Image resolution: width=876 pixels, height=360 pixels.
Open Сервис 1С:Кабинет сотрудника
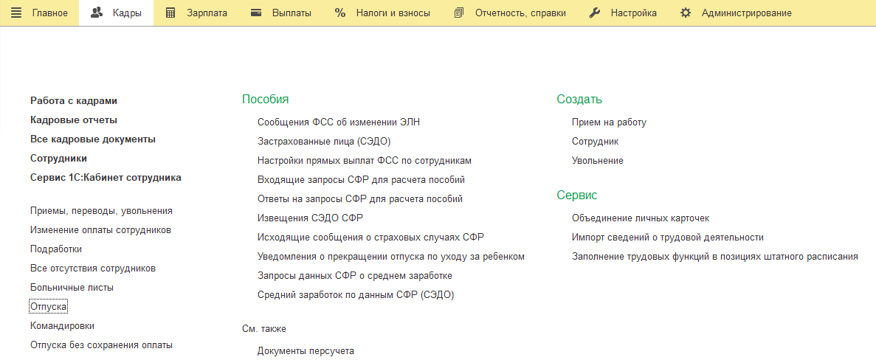tap(106, 178)
